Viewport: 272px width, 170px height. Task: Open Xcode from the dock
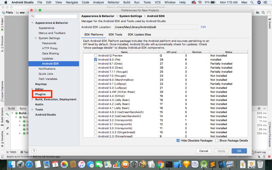click(x=177, y=164)
